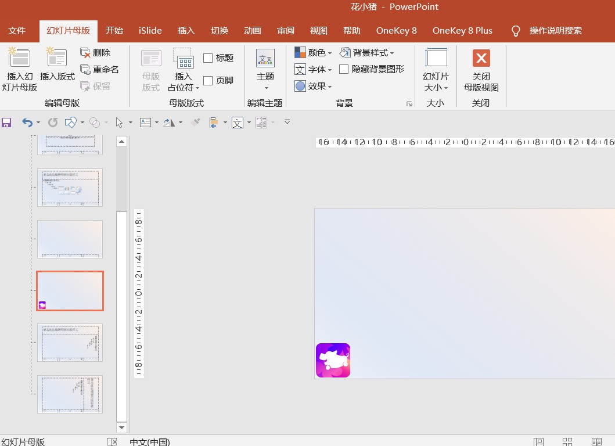
Task: Select the vertical-text layout thumbnail at bottom
Action: (x=70, y=394)
